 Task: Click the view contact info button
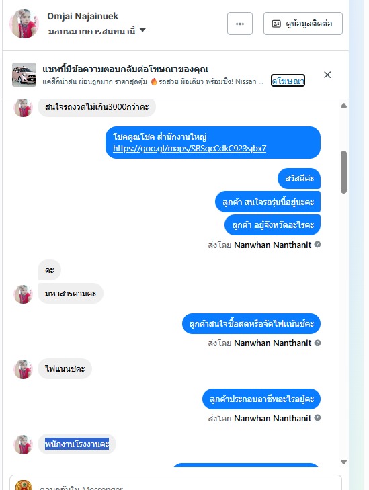point(302,24)
